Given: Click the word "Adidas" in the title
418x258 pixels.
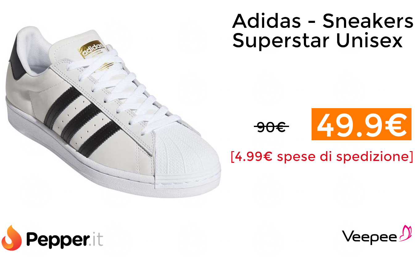Looking at the screenshot, I should [x=267, y=21].
